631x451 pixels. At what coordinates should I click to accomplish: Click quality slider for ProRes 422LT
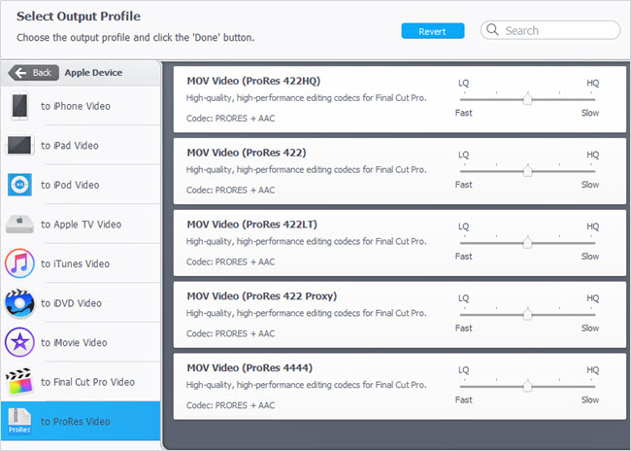527,242
